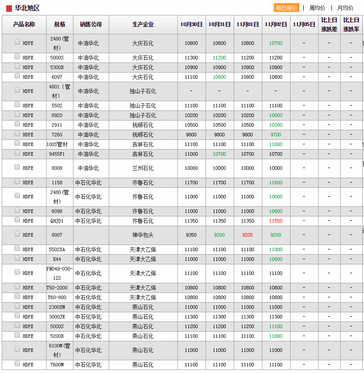Screen dimensions: 364x373
Task: Click the 11月01日 column header
Action: pos(248,25)
